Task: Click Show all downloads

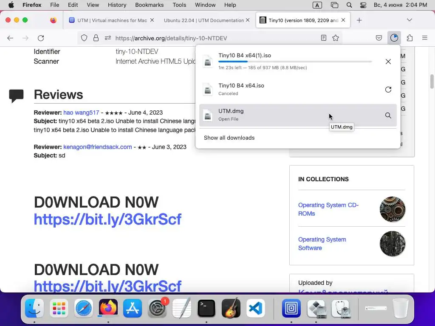Action: click(x=229, y=138)
